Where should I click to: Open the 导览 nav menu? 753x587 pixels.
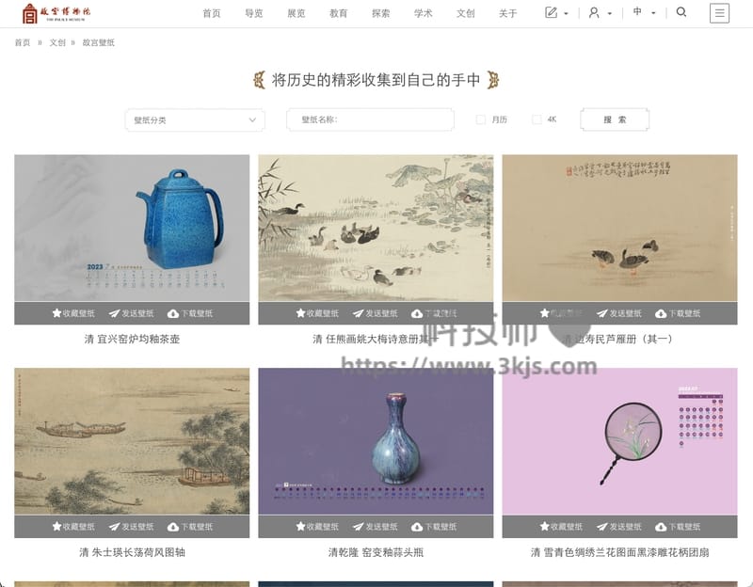tap(253, 13)
